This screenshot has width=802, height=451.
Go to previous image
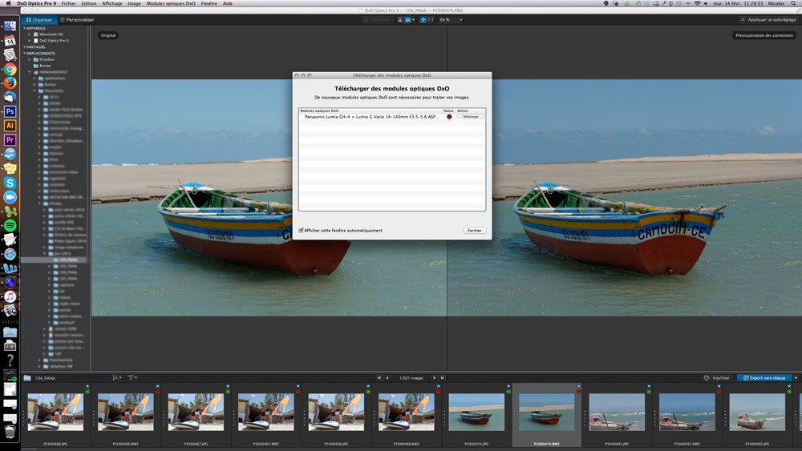click(x=387, y=378)
